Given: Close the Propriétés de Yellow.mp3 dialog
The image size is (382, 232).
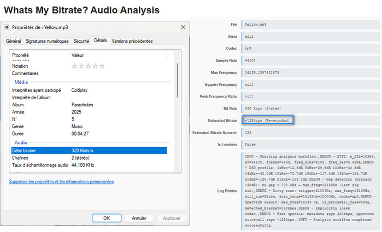Looking at the screenshot, I should point(183,27).
